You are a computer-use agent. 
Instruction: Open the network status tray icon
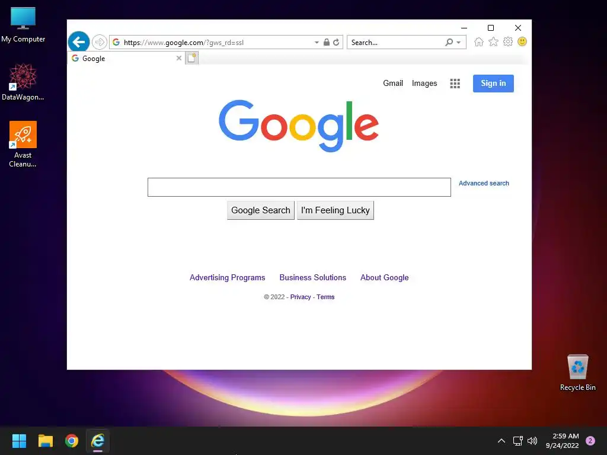click(518, 441)
